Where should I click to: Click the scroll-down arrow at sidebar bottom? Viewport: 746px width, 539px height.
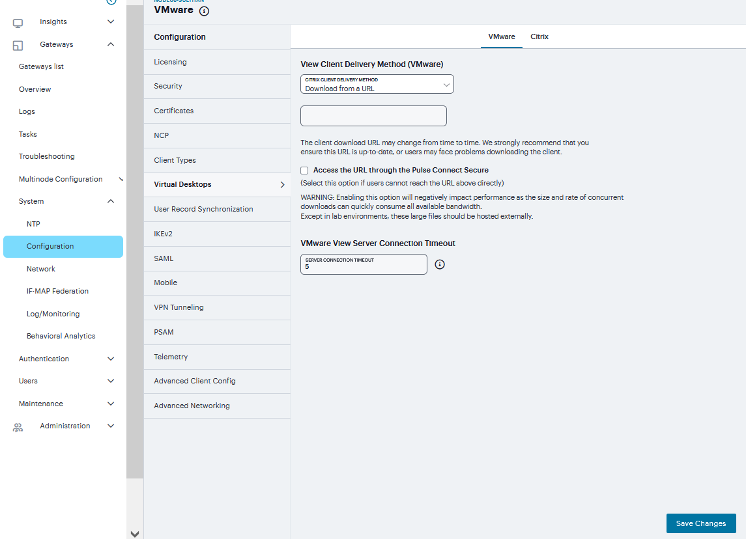tap(135, 534)
